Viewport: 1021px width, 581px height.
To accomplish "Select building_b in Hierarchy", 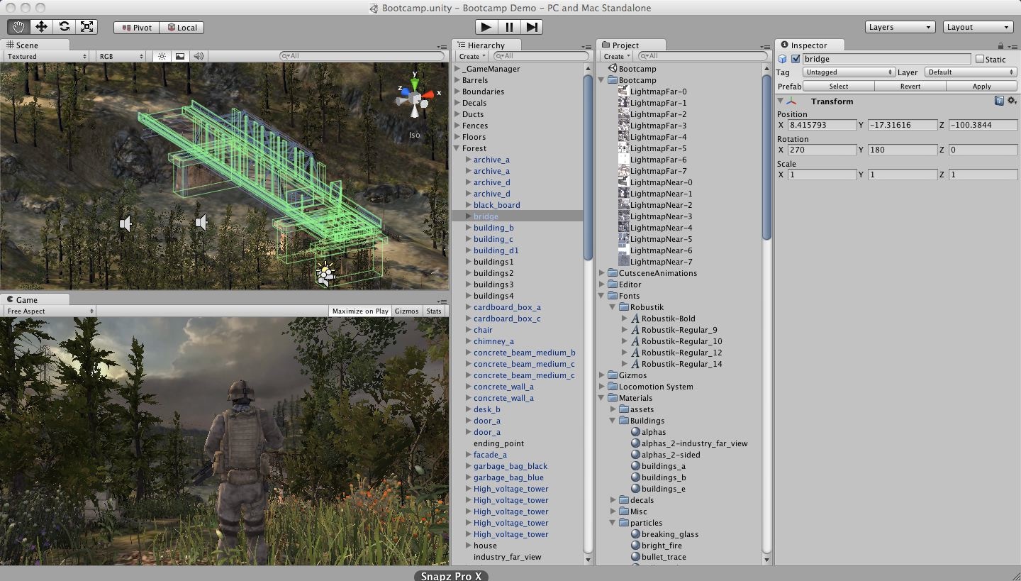I will click(493, 228).
